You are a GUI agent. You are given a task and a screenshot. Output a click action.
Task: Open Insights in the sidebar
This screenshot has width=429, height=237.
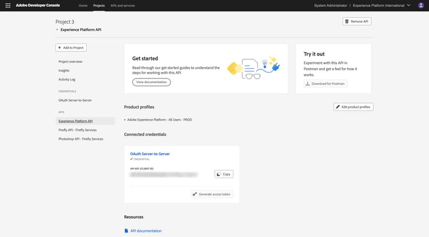pos(63,70)
